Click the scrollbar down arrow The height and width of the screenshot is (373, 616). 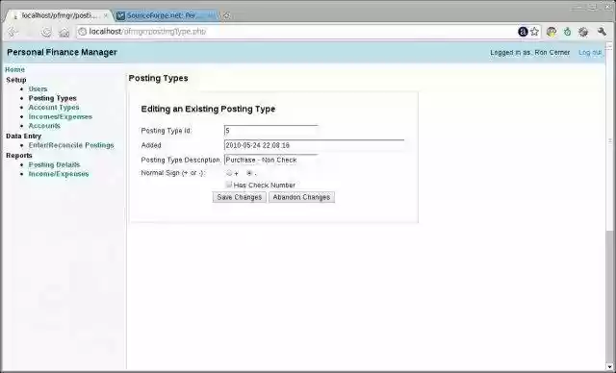pos(609,366)
